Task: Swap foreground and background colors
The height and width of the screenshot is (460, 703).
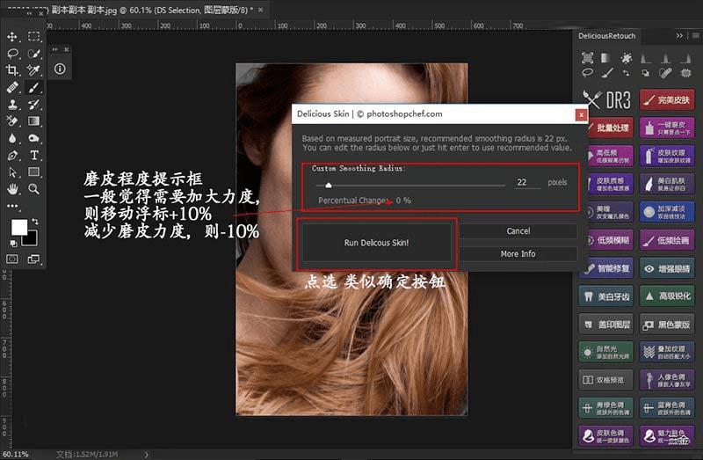Action: pyautogui.click(x=35, y=222)
